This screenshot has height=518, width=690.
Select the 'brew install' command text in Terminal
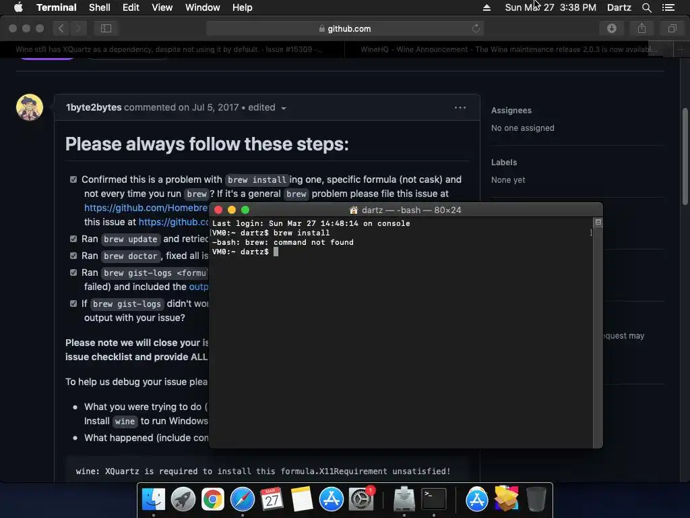pos(301,233)
